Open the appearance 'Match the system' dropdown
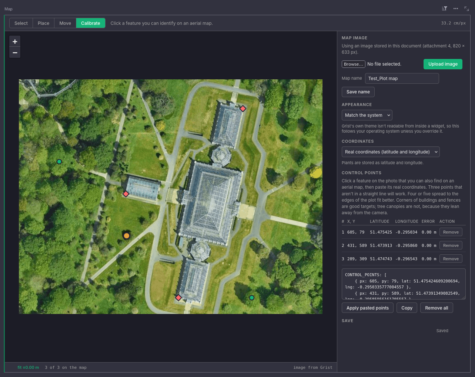 [x=367, y=115]
